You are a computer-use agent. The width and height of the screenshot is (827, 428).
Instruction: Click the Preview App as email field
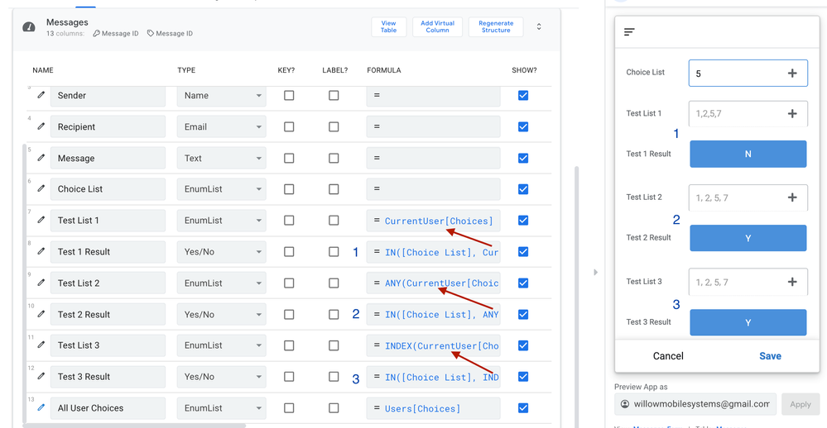tap(695, 404)
